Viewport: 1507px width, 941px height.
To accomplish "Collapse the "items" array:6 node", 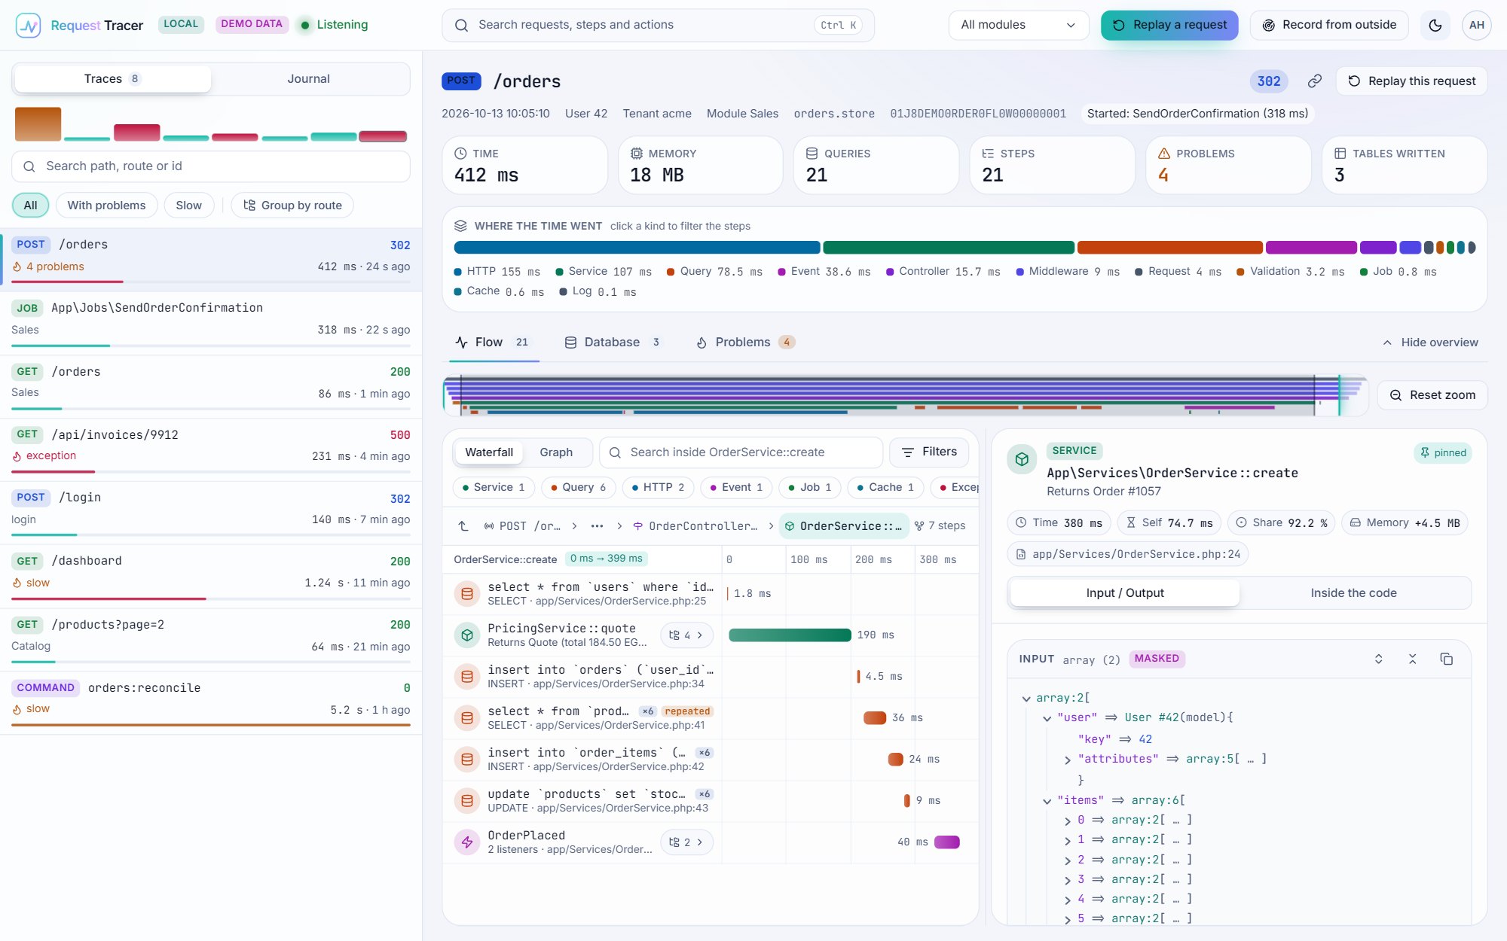I will 1047,802.
